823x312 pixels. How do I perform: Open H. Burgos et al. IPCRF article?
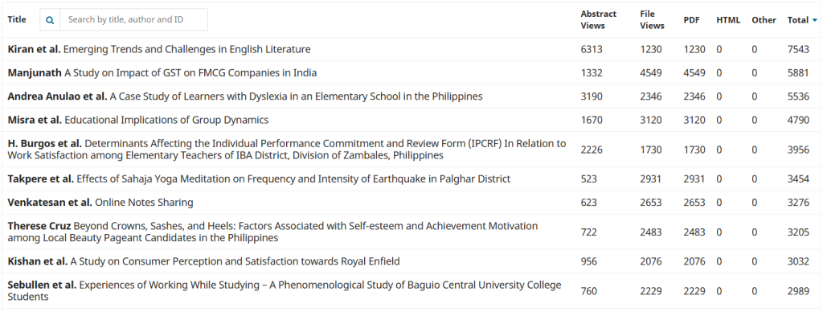(287, 150)
